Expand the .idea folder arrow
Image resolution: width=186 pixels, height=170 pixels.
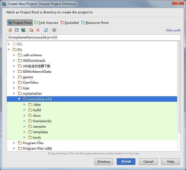pyautogui.click(x=25, y=105)
